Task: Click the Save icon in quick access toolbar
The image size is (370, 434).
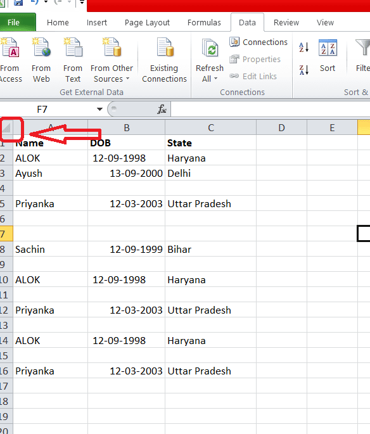Action: [18, 3]
